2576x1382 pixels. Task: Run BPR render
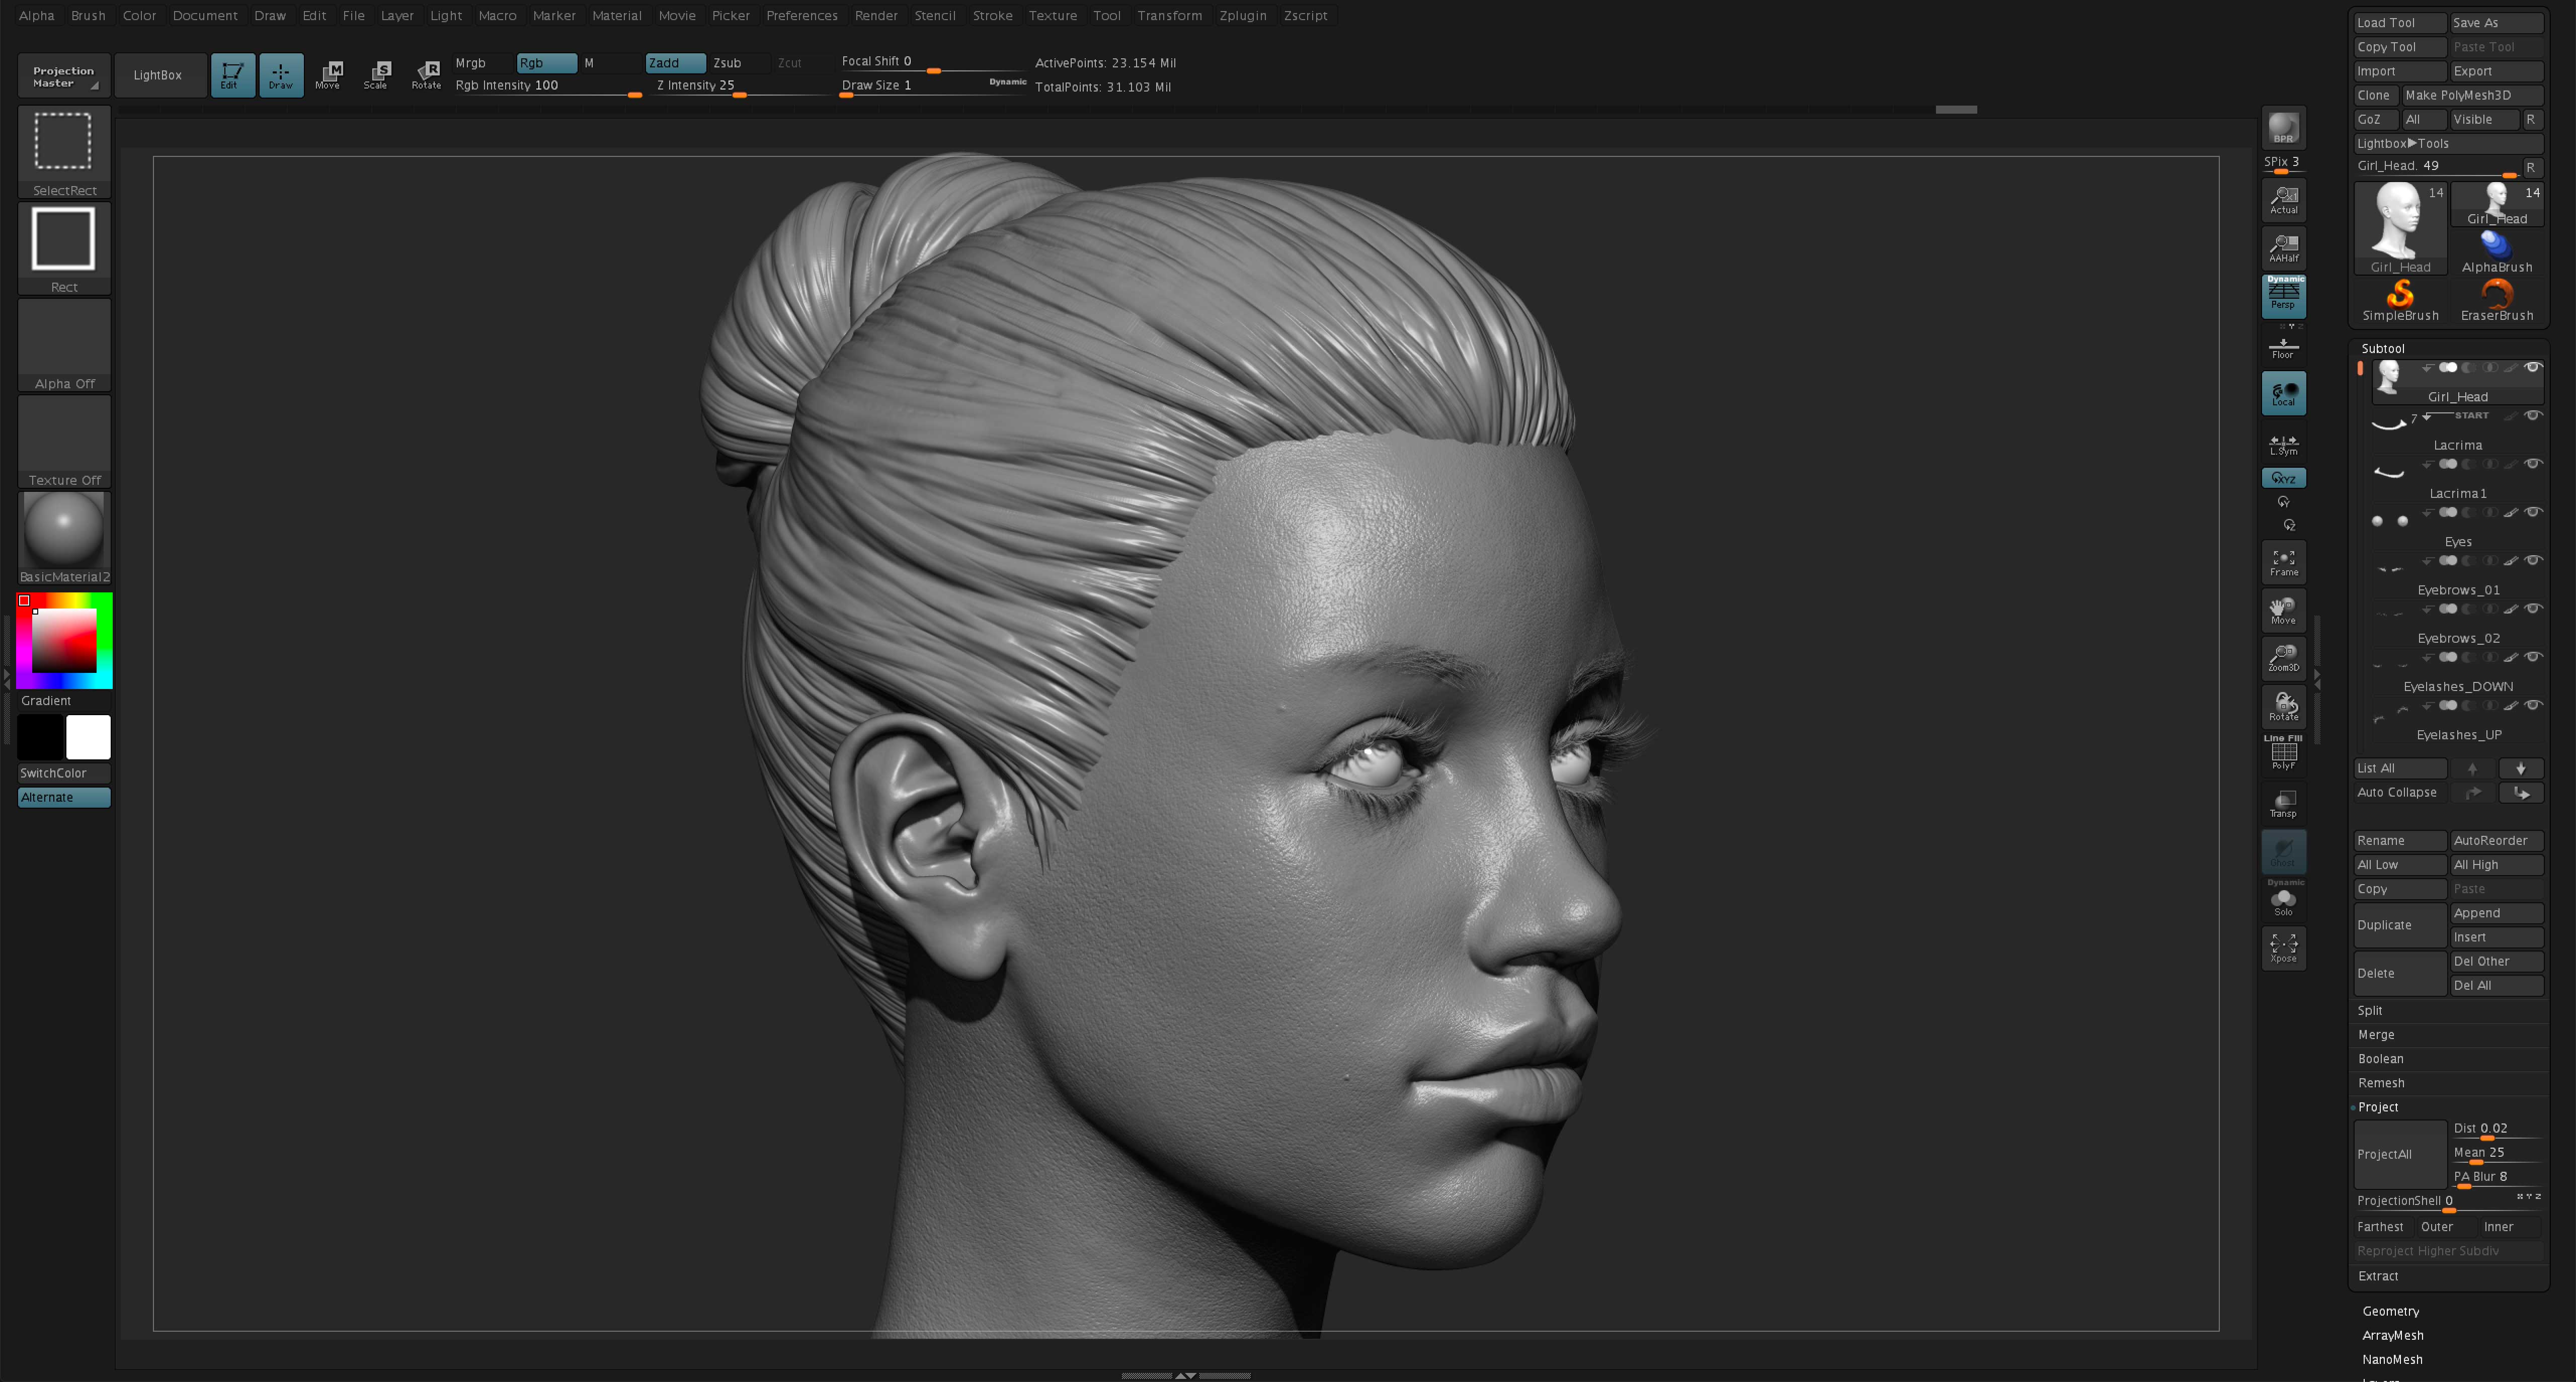point(2283,128)
